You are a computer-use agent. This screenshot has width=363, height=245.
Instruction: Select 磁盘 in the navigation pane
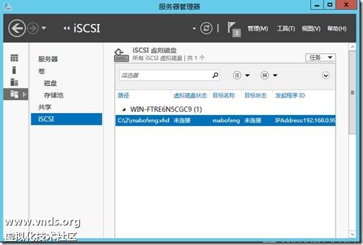50,83
